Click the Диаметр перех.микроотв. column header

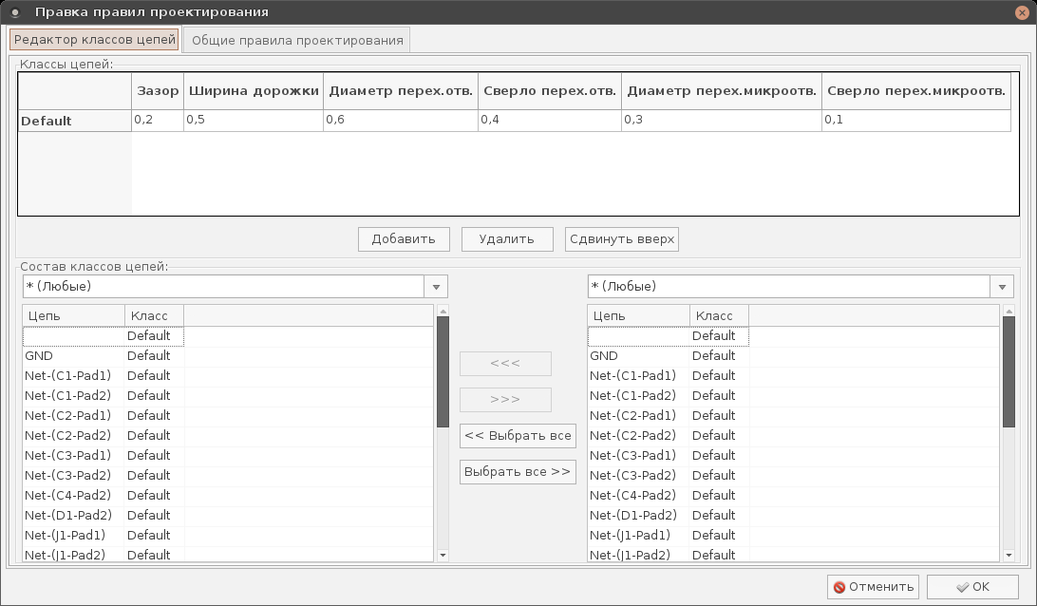(x=722, y=91)
